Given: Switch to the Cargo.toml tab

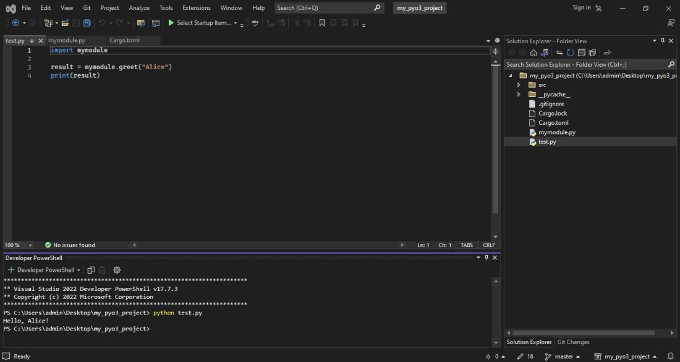Looking at the screenshot, I should tap(124, 40).
